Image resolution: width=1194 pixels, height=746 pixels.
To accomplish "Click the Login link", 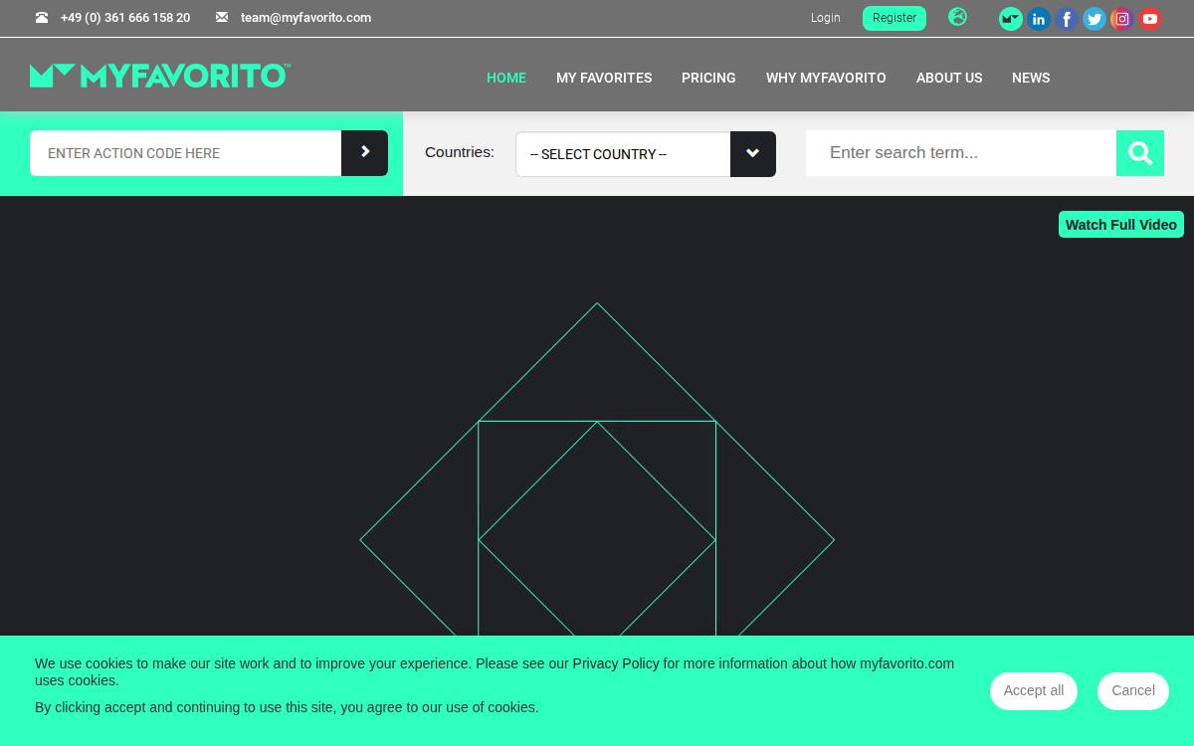I will tap(825, 18).
